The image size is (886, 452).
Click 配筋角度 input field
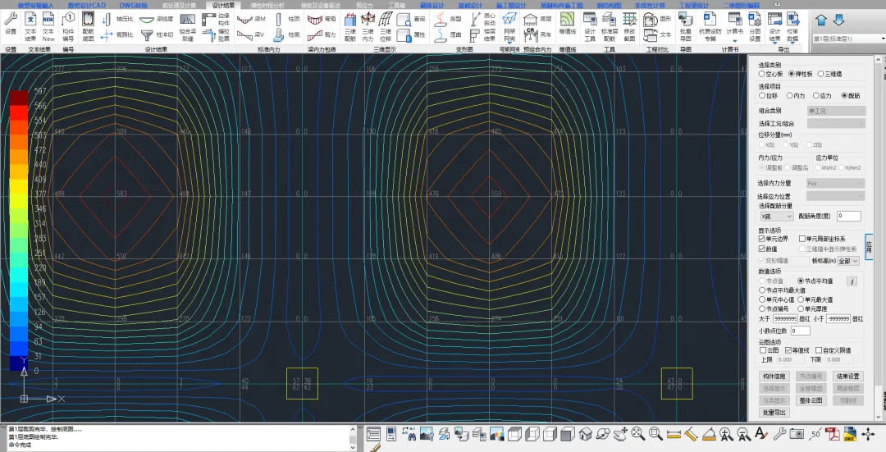tap(849, 216)
